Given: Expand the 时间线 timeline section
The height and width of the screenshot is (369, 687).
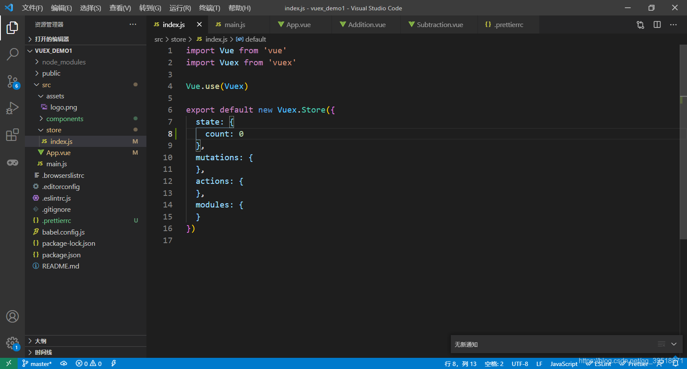Looking at the screenshot, I should [x=85, y=352].
